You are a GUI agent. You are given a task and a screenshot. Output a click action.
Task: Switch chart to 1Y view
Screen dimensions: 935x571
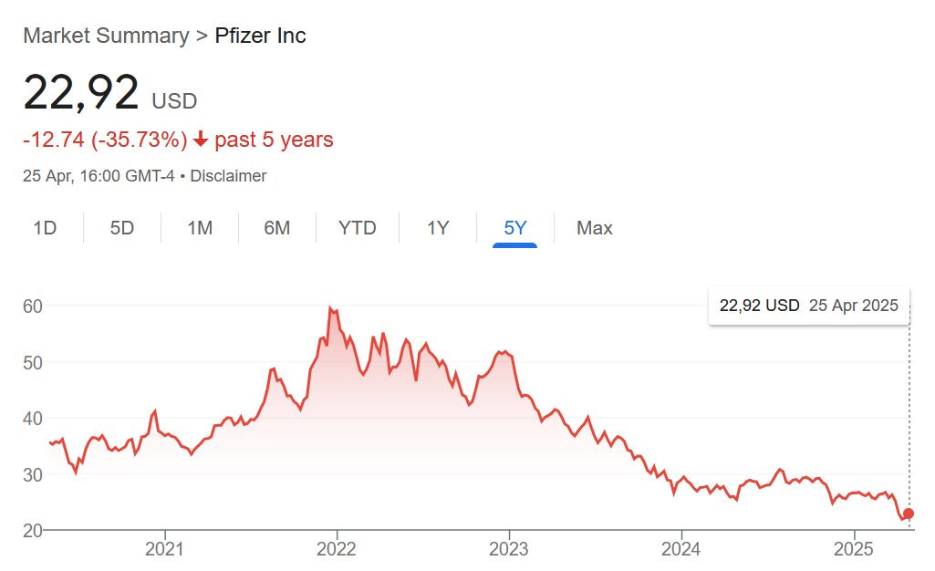(438, 228)
